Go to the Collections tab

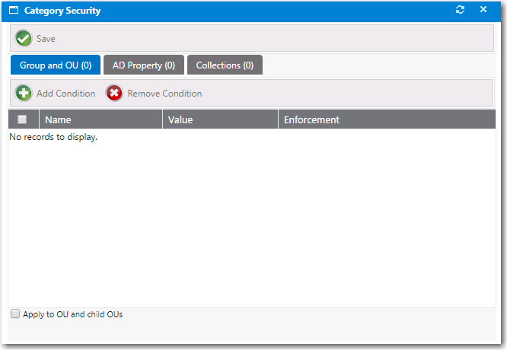click(x=225, y=65)
